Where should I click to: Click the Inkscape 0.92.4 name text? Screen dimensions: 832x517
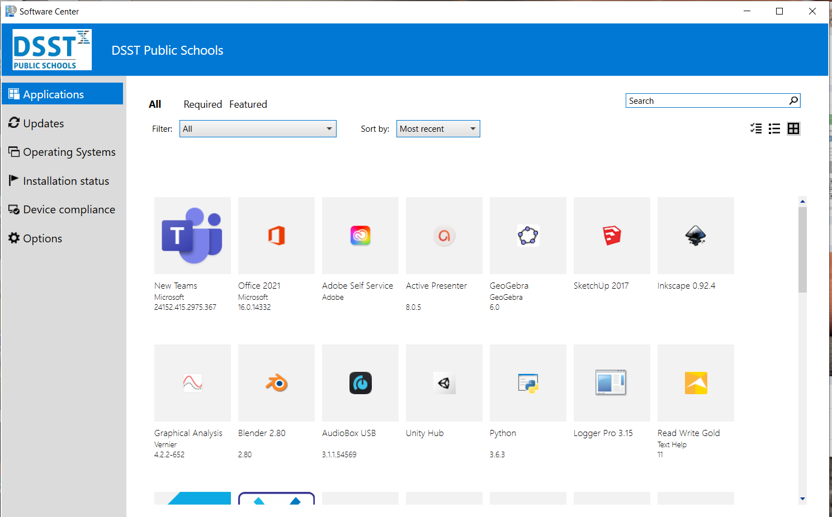tap(686, 286)
